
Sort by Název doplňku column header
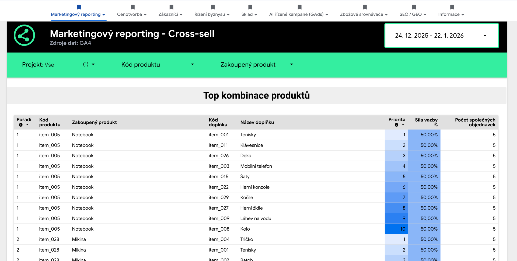(257, 122)
